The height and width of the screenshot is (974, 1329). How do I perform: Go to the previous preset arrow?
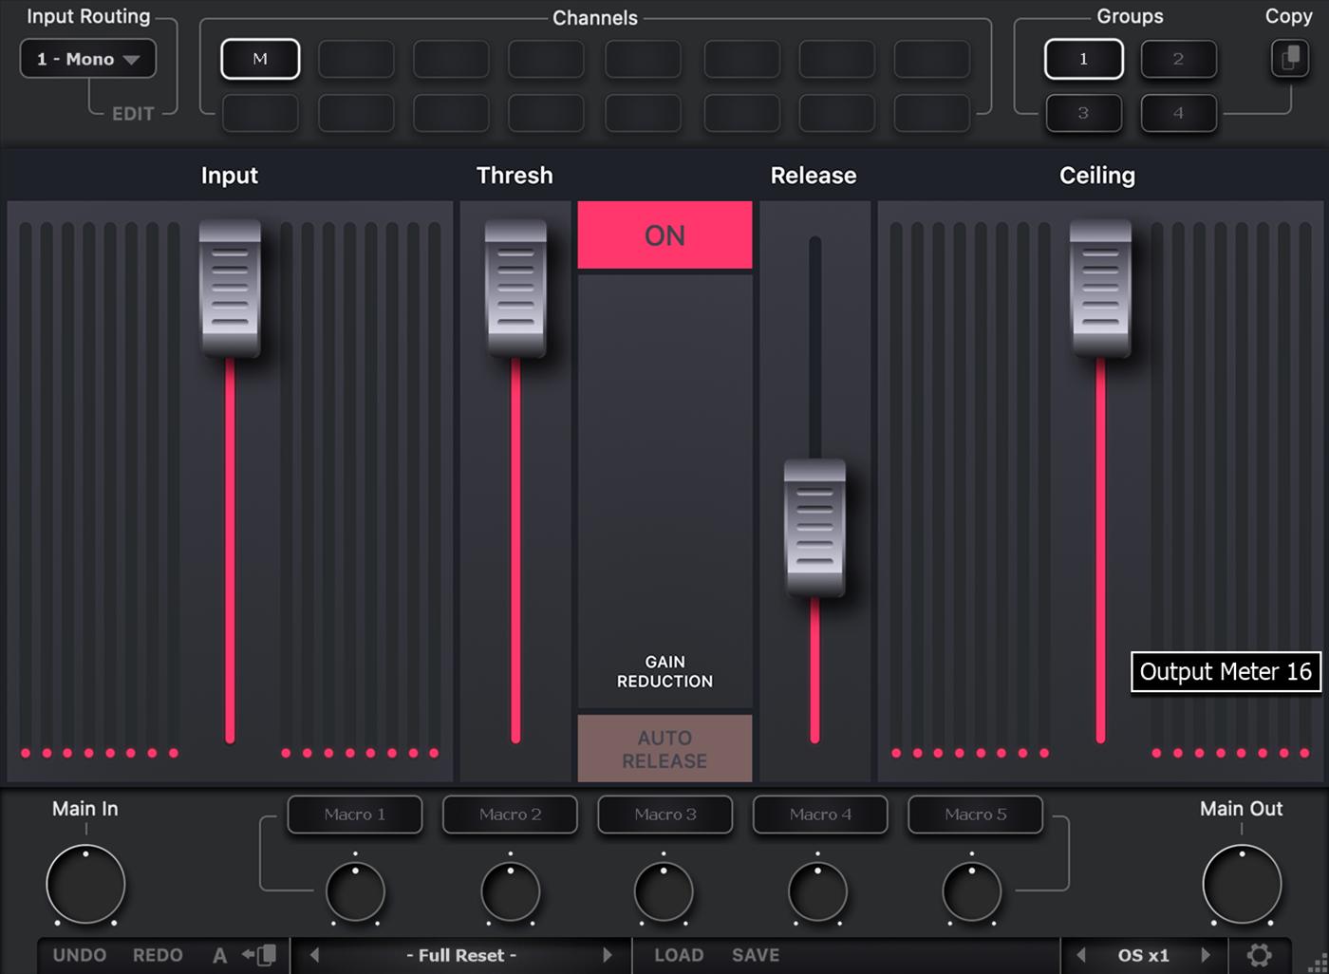[x=315, y=955]
